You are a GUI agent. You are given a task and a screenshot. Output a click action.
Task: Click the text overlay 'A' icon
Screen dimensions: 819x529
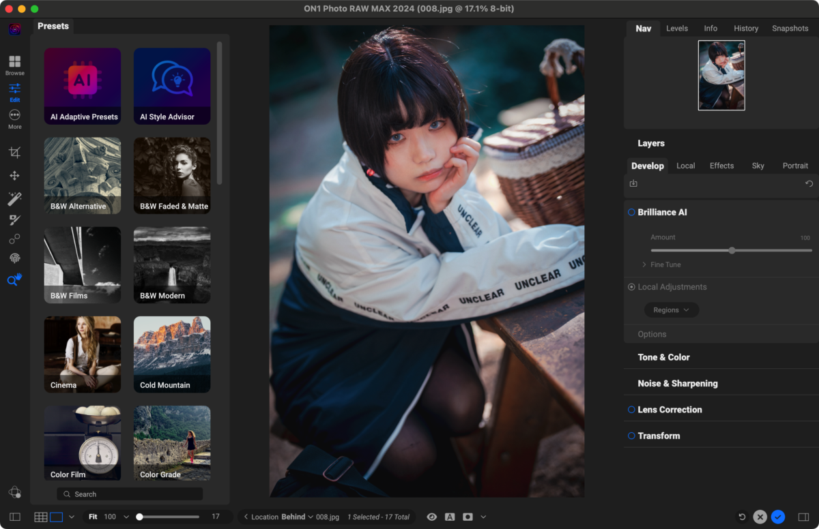[450, 517]
